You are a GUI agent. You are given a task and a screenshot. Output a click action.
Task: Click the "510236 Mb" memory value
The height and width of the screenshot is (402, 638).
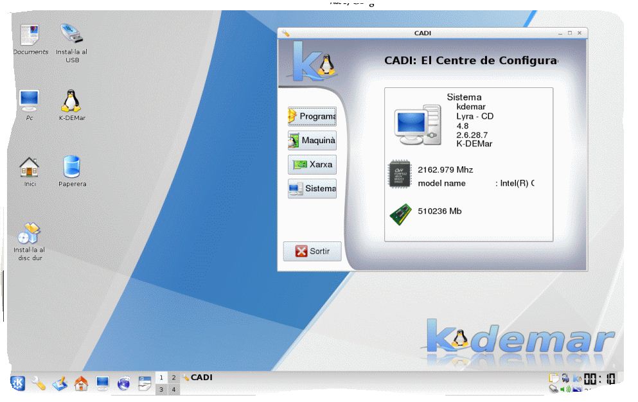tap(439, 211)
